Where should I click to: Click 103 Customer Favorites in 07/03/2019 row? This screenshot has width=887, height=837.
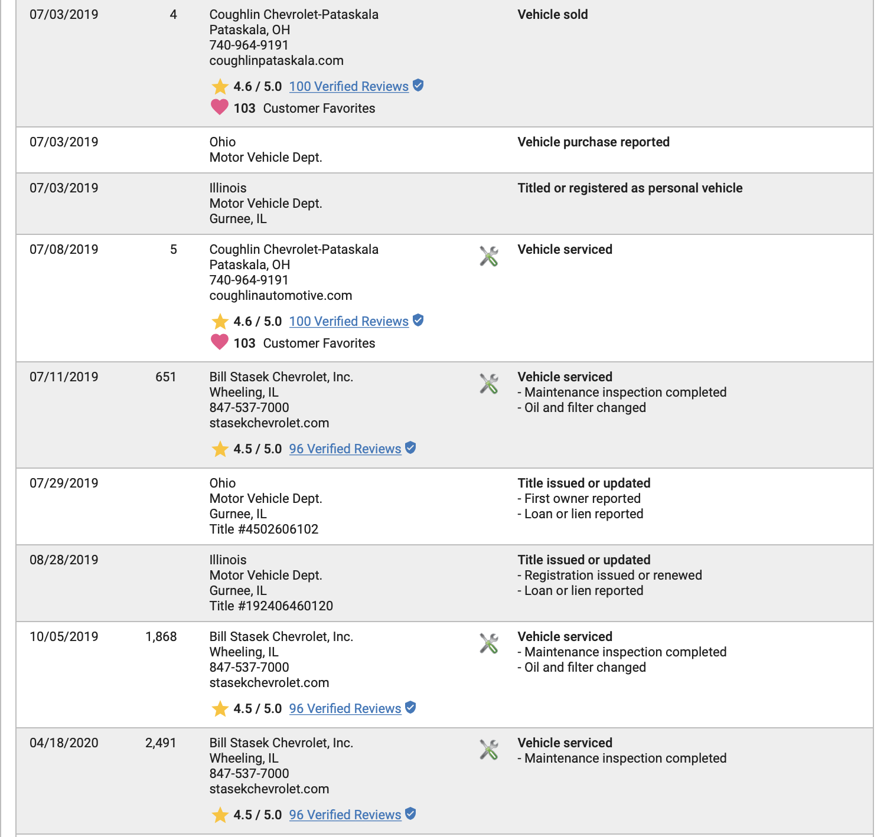pyautogui.click(x=304, y=109)
